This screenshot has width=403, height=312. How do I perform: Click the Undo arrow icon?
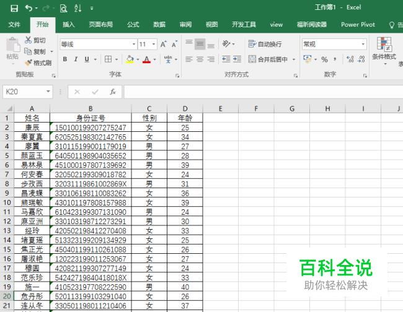(x=29, y=8)
